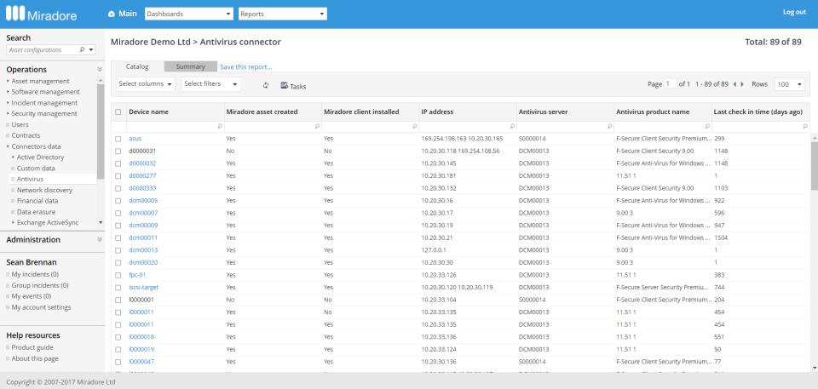Image resolution: width=818 pixels, height=389 pixels.
Task: Click filter search icon under Device name
Action: pyautogui.click(x=219, y=126)
